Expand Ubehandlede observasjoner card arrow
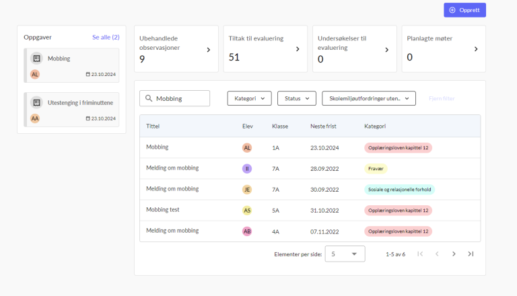The image size is (517, 296). pyautogui.click(x=208, y=50)
